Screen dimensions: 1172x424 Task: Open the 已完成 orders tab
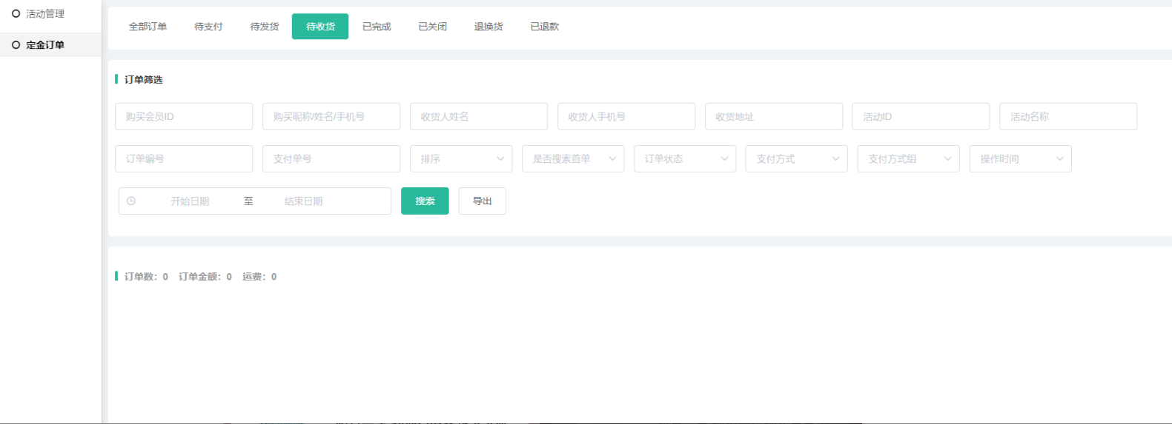click(377, 27)
